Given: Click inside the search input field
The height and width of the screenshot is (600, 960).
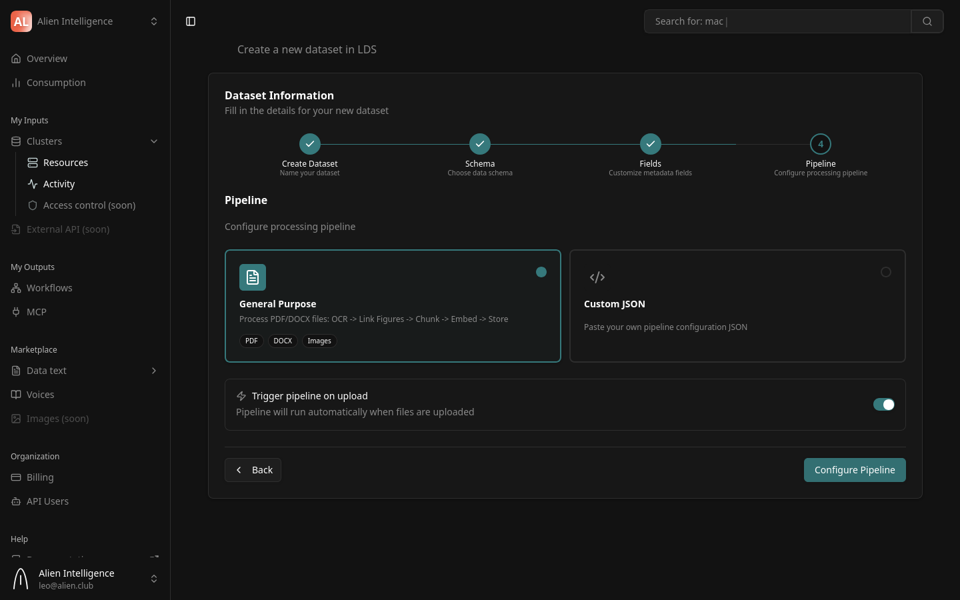Looking at the screenshot, I should [x=777, y=21].
